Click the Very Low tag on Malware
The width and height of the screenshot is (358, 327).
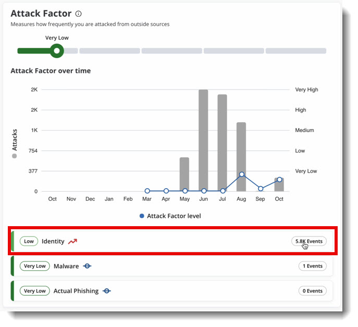tap(35, 266)
